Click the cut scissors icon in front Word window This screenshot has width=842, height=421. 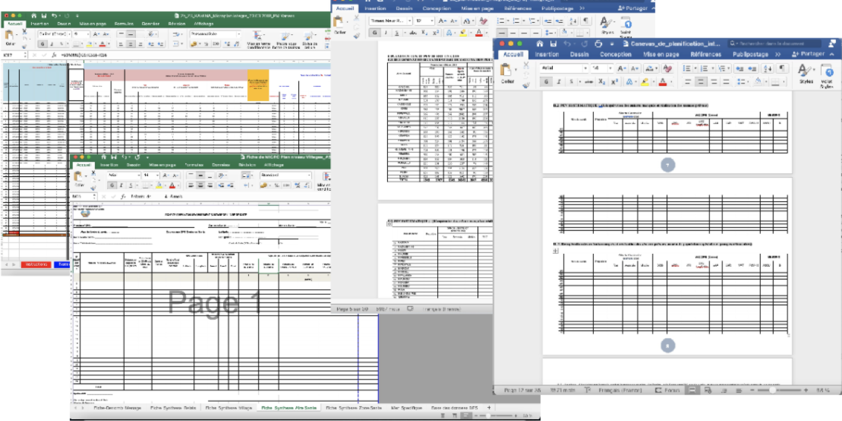pos(526,65)
